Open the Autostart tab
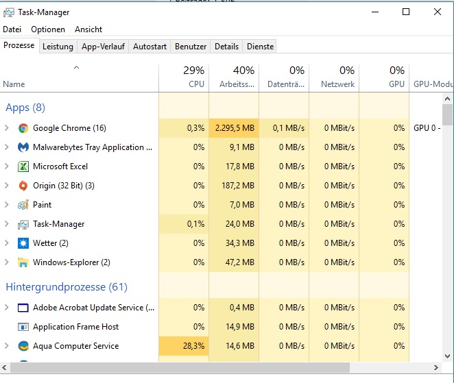454x383 pixels. pyautogui.click(x=150, y=47)
